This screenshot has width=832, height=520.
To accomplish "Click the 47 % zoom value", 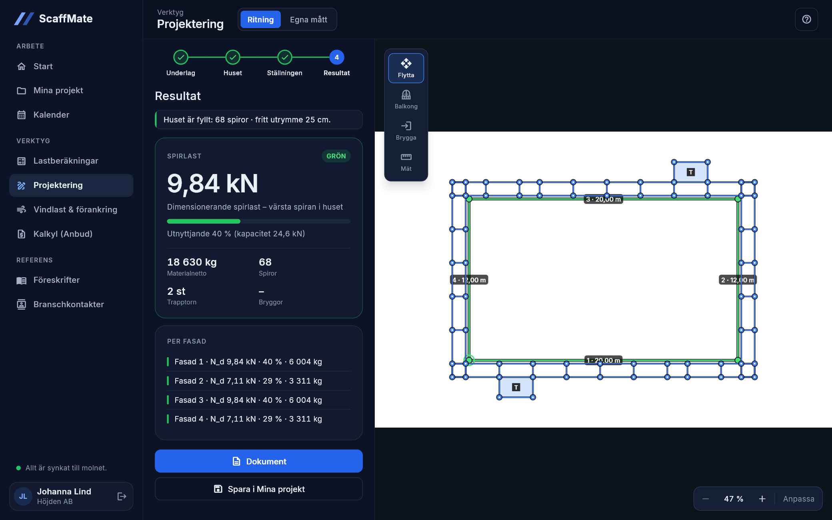I will 734,499.
